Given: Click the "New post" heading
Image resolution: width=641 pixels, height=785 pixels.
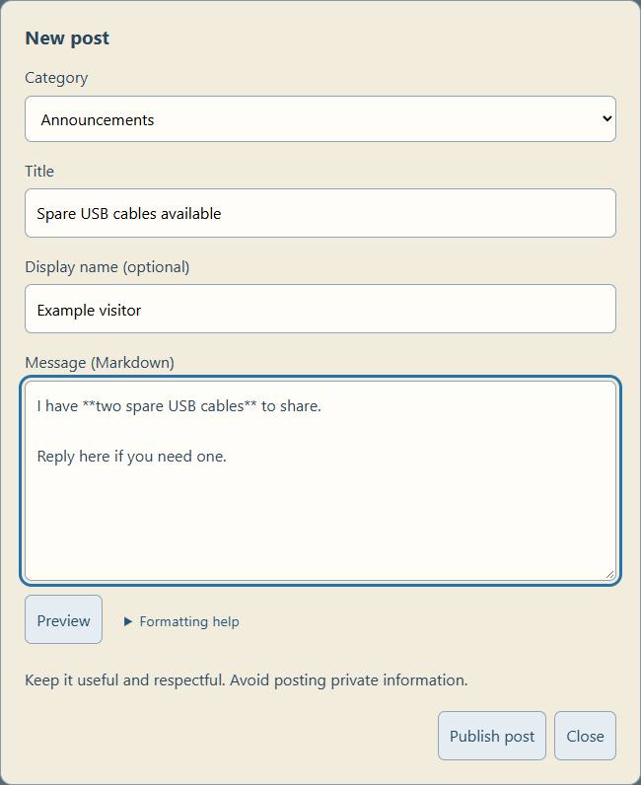Looking at the screenshot, I should (x=67, y=38).
